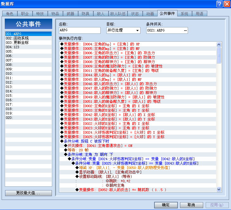Click the event content scrollbar thumb
The width and height of the screenshot is (231, 210).
219,55
